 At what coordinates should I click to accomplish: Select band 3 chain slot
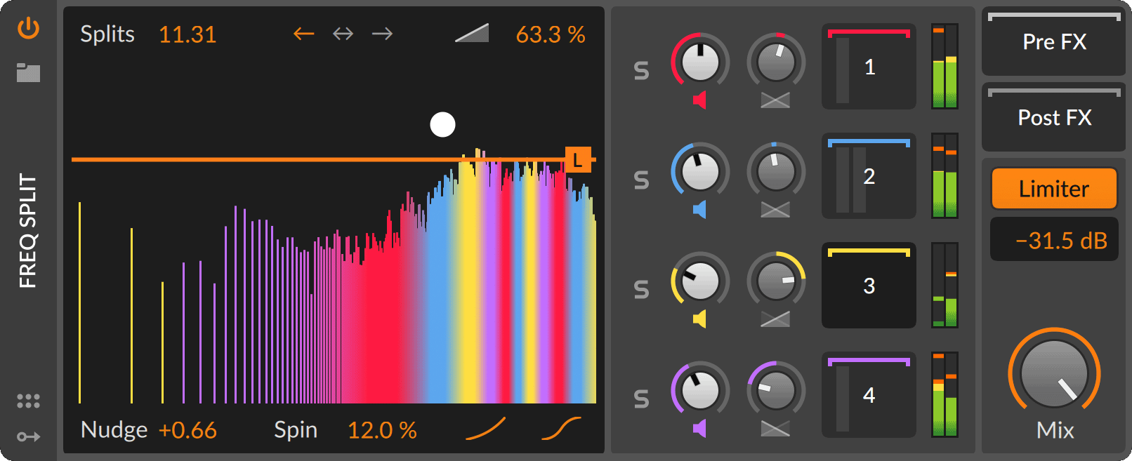pyautogui.click(x=869, y=286)
